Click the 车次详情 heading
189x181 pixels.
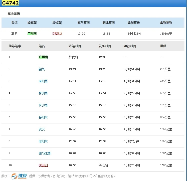(x=14, y=14)
